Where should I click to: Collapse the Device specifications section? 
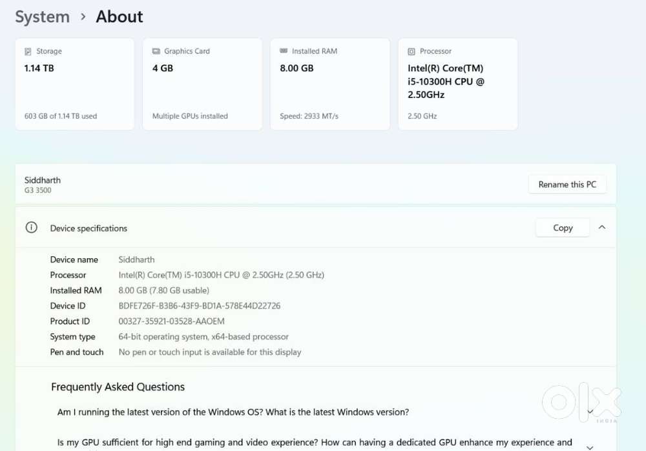pos(601,227)
